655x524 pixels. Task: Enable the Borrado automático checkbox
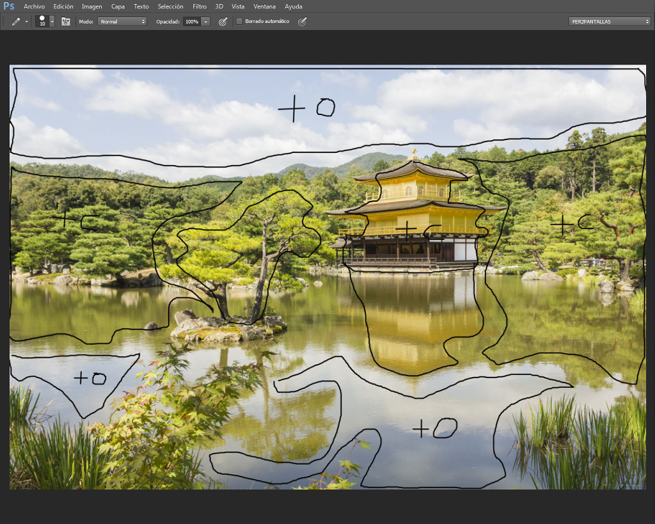239,21
